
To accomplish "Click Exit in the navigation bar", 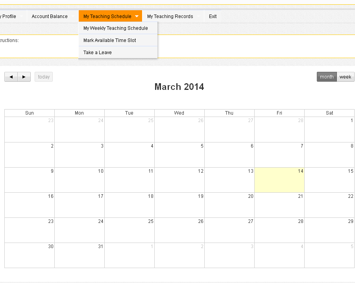I will [x=213, y=16].
